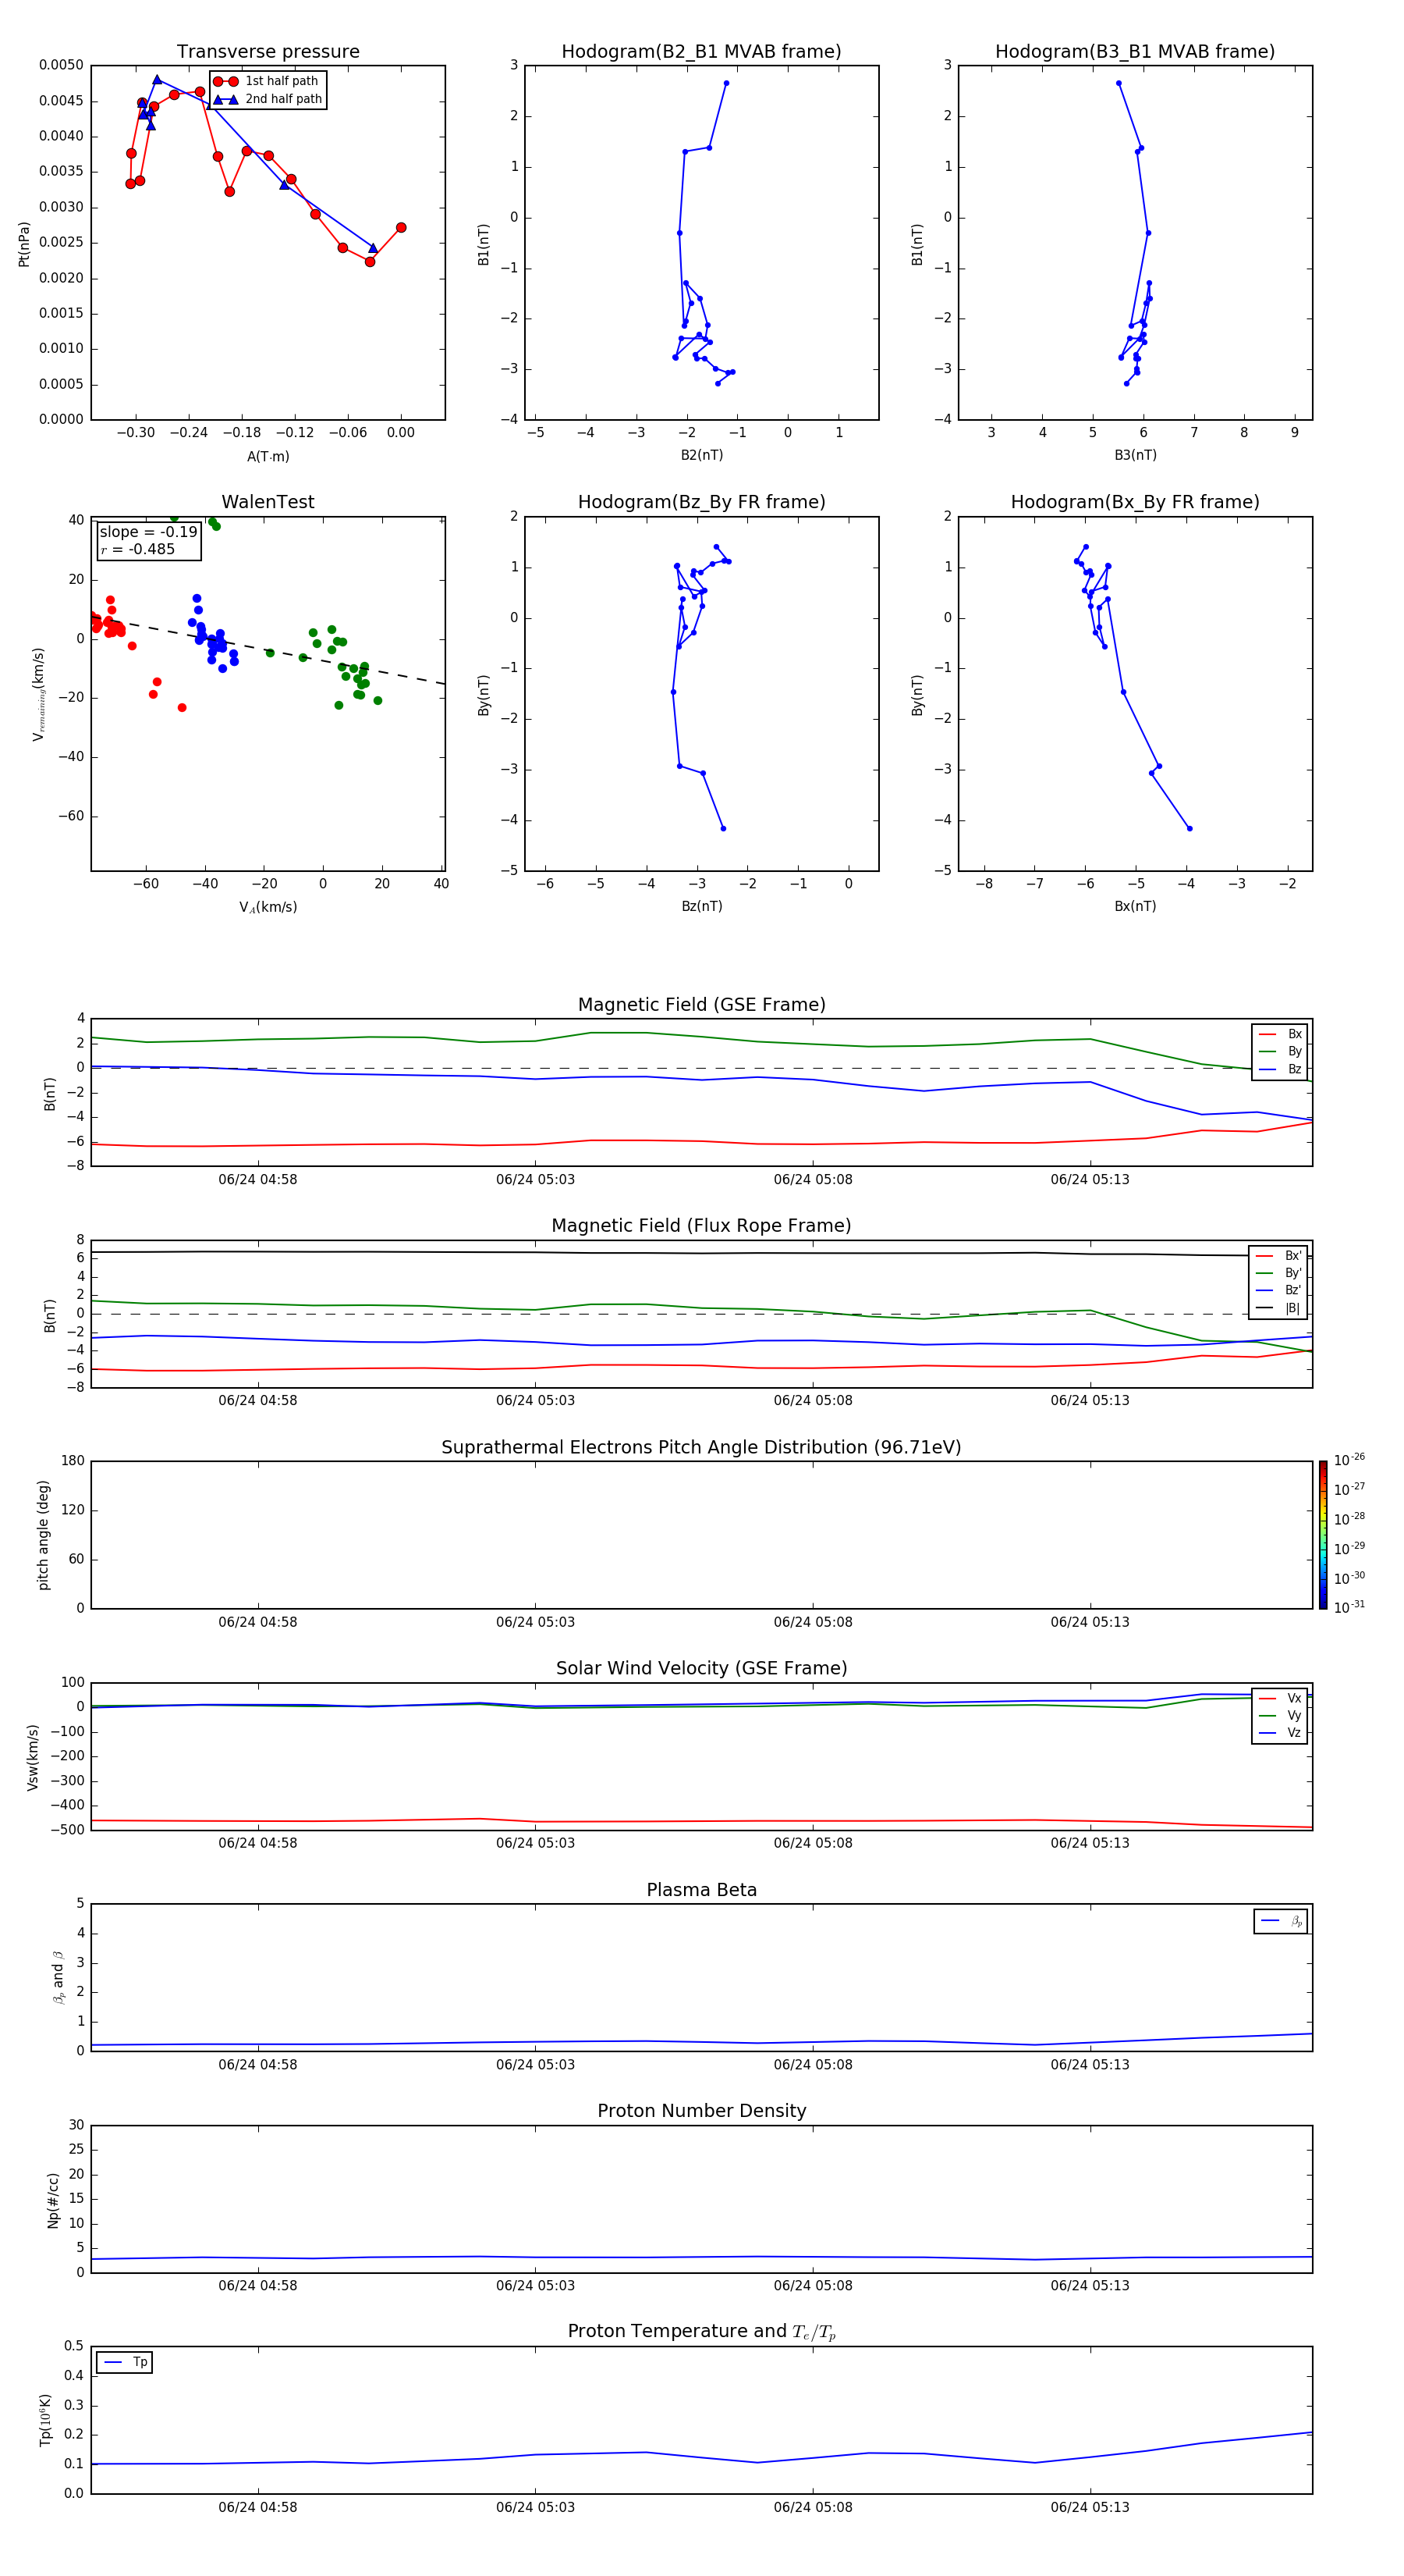Select the By legend entry in GSE magnetic field plot
The width and height of the screenshot is (1404, 2576).
tap(1281, 1051)
